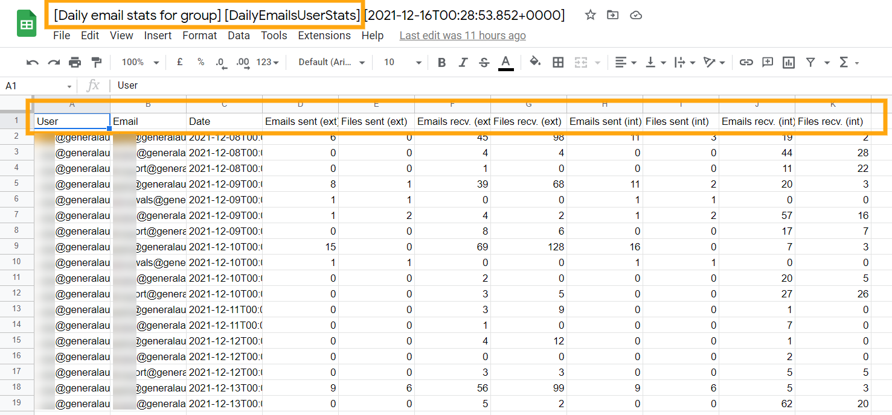Click the merge cells icon
The image size is (892, 415).
pos(580,62)
